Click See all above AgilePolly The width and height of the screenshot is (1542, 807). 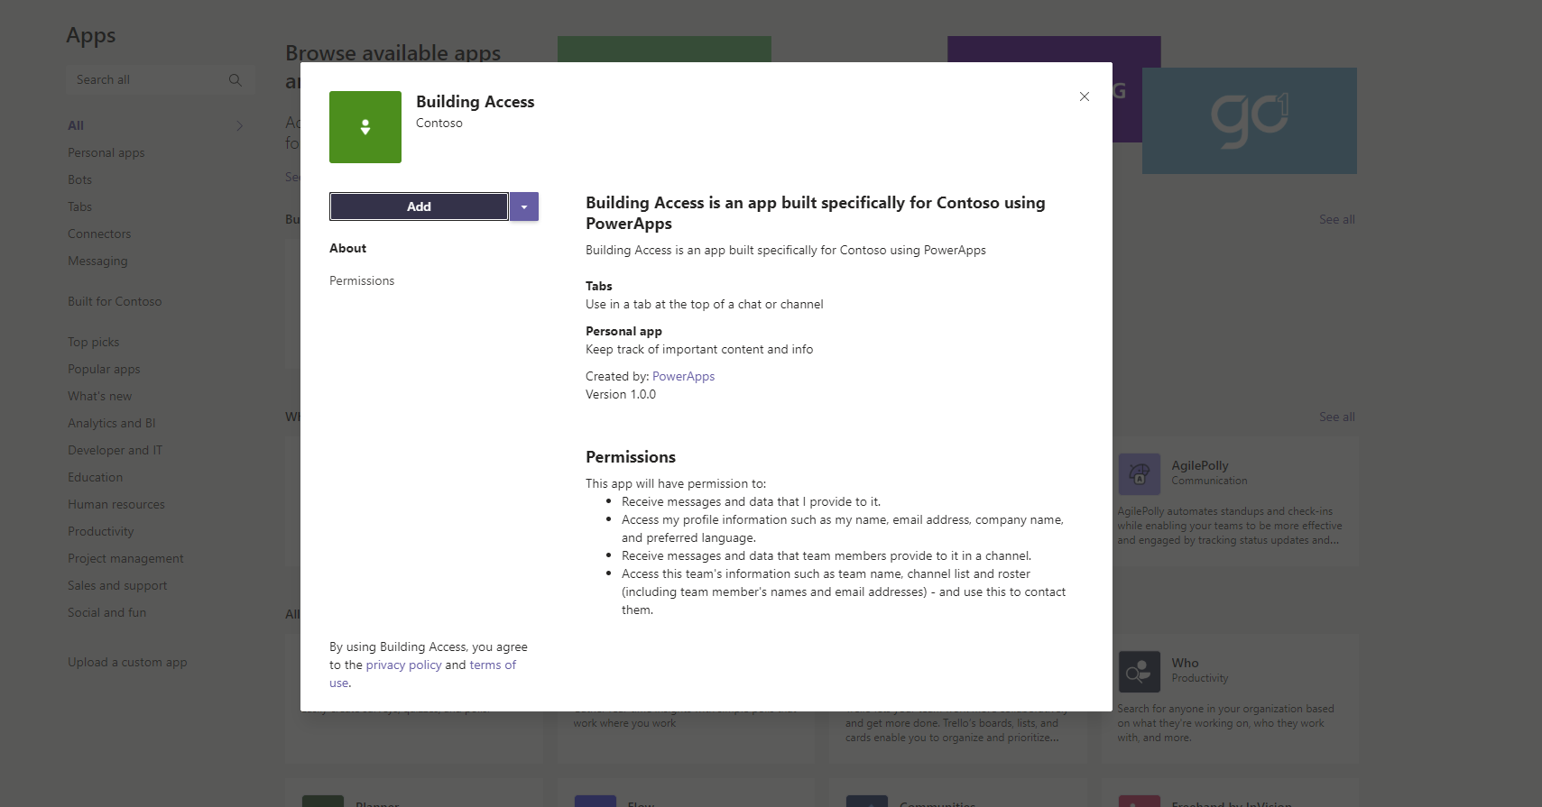tap(1336, 417)
